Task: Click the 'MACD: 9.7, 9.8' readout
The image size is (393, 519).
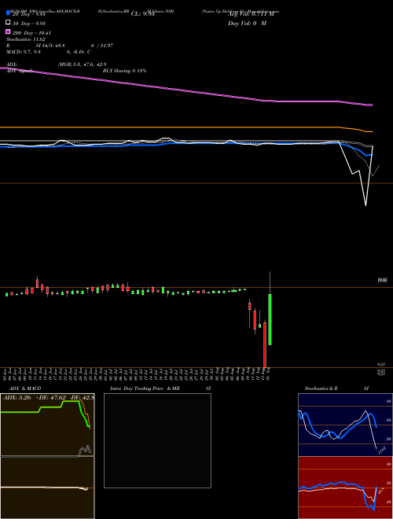Action: point(24,52)
